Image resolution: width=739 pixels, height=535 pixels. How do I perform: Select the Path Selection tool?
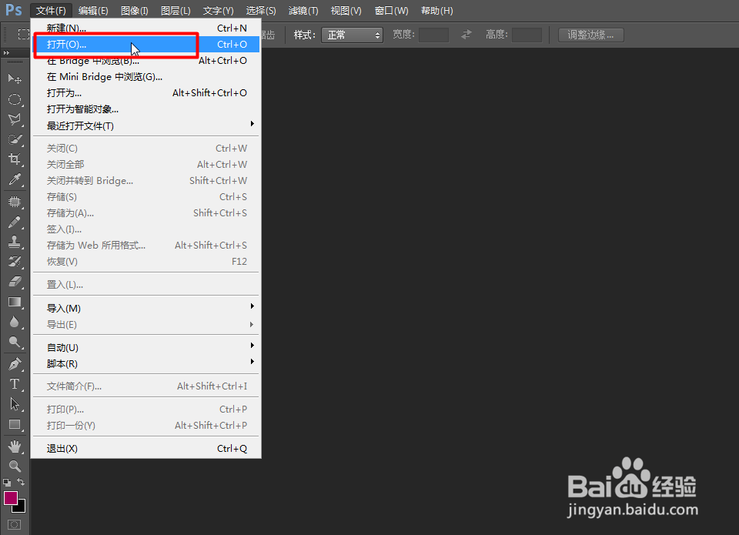coord(15,404)
